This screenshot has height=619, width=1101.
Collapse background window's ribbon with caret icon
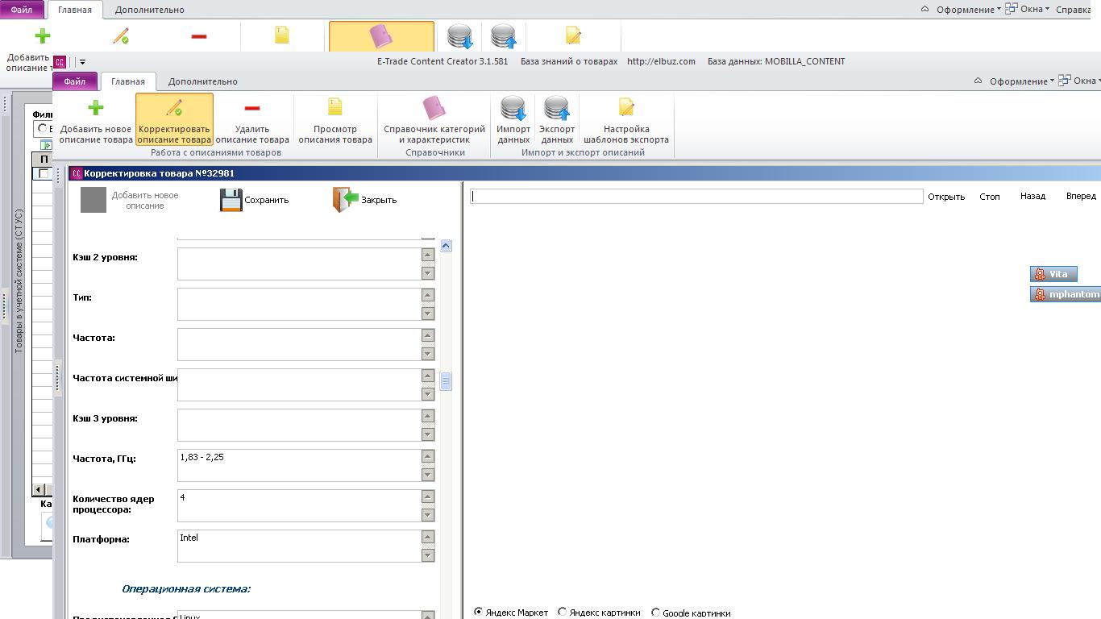pyautogui.click(x=924, y=10)
